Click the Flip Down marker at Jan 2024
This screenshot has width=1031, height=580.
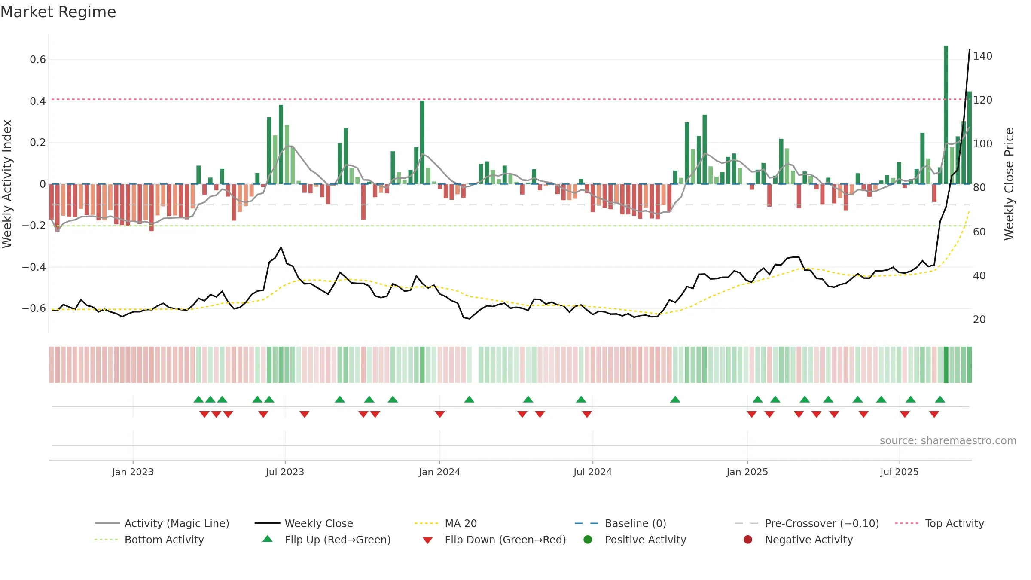click(x=439, y=414)
